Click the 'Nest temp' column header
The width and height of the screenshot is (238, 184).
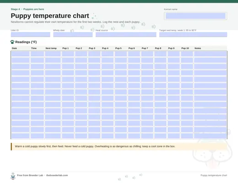coord(51,48)
